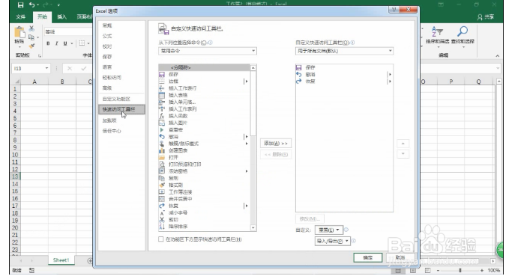Select 插入工作表列 insert sheet columns command
506x279 pixels.
[x=204, y=109]
